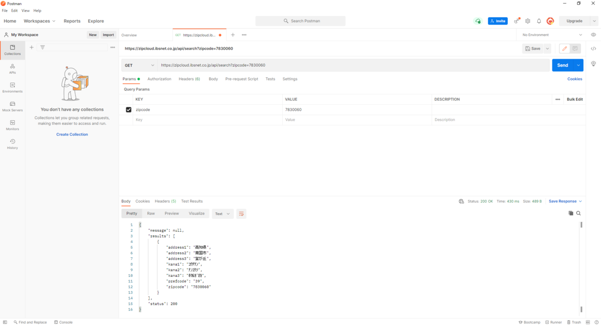Expand the GET method dropdown
This screenshot has height=326, width=601.
click(139, 65)
